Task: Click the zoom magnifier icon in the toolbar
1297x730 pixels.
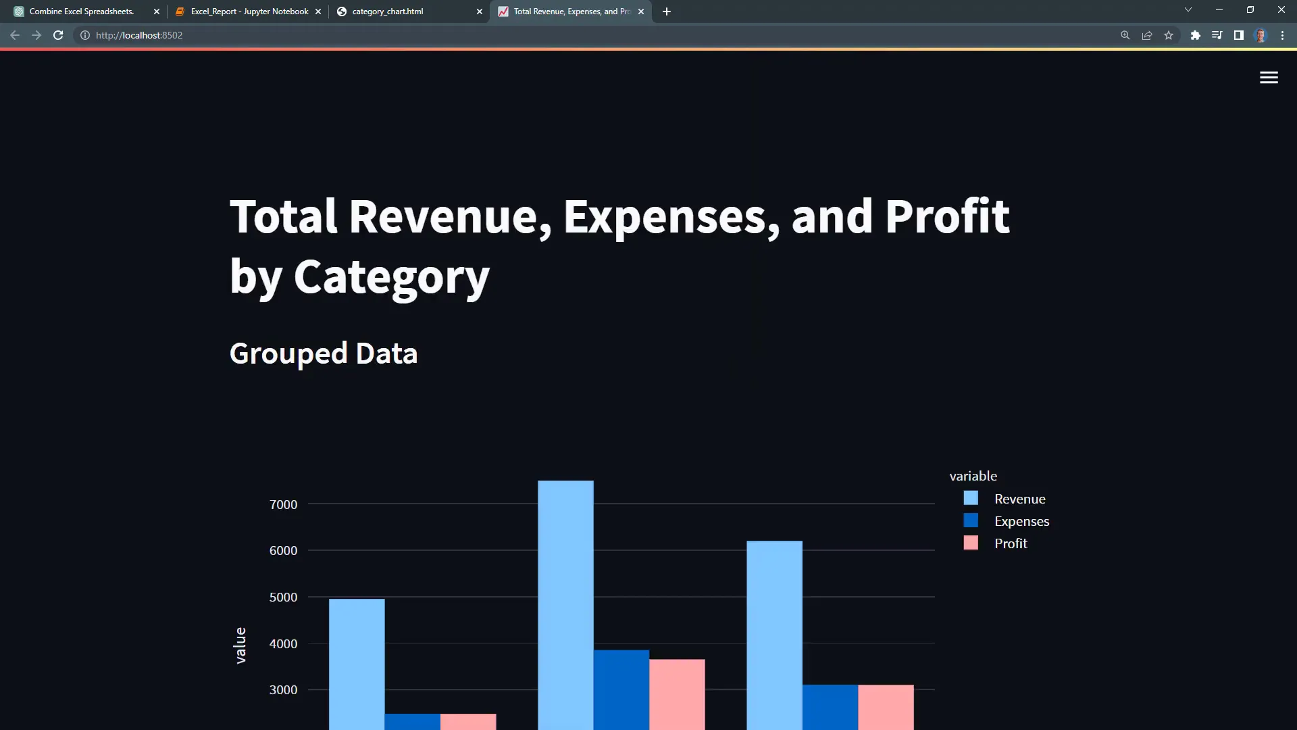Action: (1125, 34)
